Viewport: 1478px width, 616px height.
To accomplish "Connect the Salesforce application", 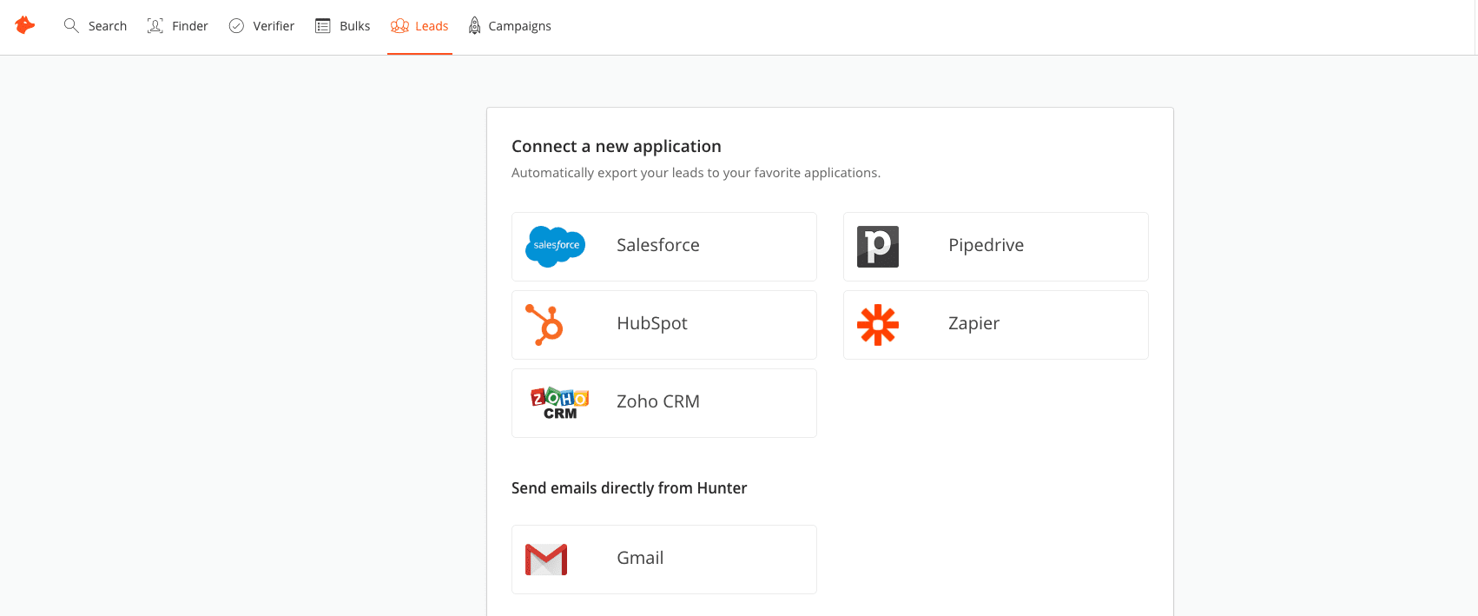I will click(664, 247).
